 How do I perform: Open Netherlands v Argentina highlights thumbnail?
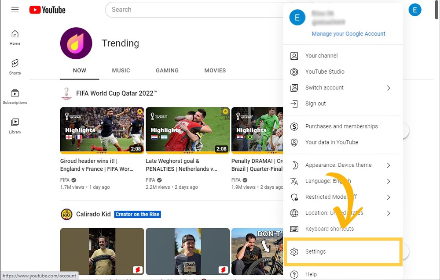tap(188, 130)
